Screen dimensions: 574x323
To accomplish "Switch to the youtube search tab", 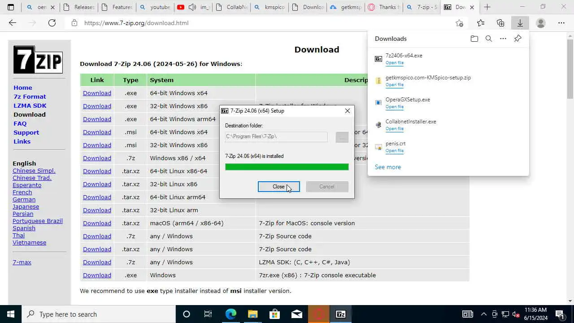I will point(155,7).
